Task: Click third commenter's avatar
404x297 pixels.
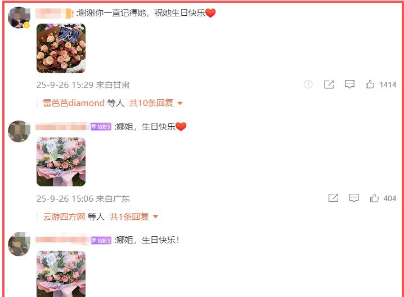Action: pyautogui.click(x=19, y=244)
